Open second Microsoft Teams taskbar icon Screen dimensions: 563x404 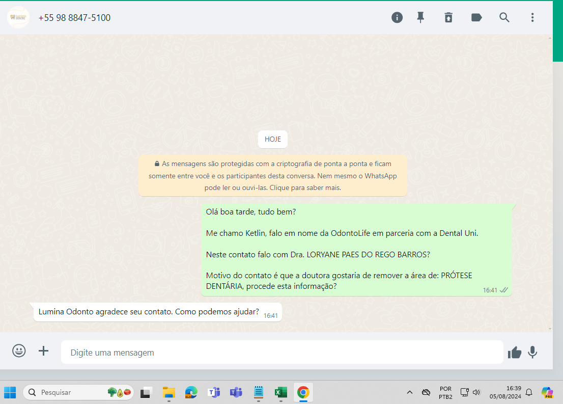pos(236,392)
